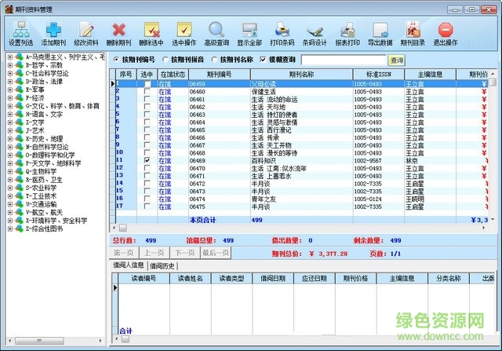Toggle 模糊查询 fuzzy search checkbox
Viewport: 502px width, 351px height.
263,60
